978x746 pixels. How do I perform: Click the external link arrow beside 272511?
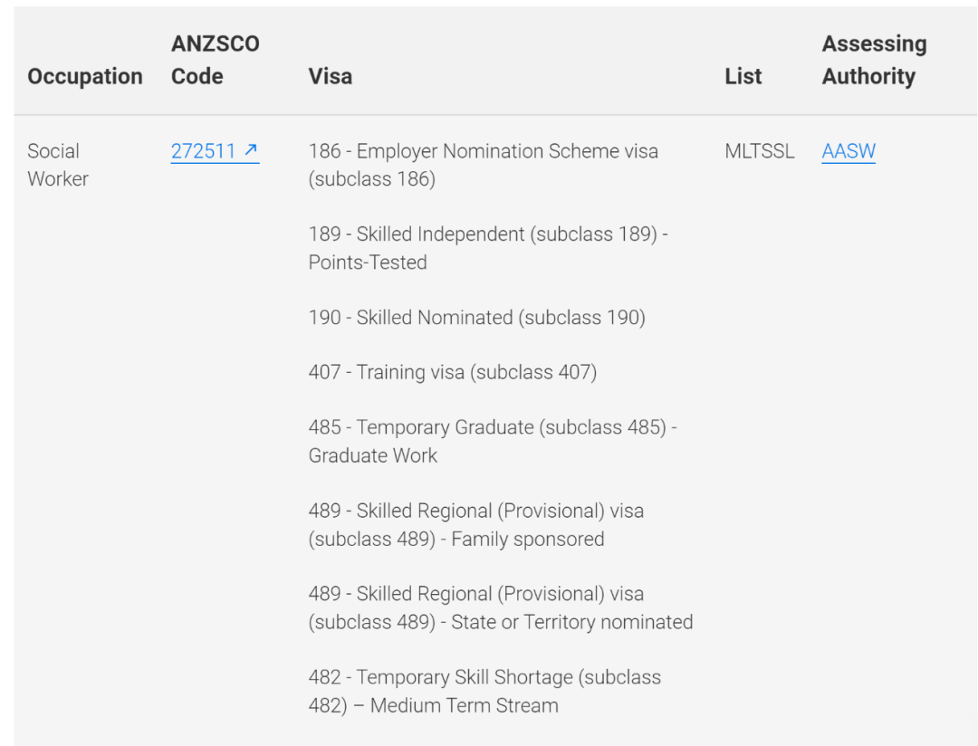251,149
